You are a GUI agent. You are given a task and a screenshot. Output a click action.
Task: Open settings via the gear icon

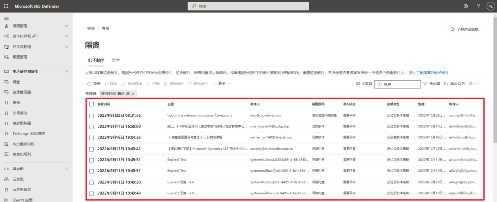pos(466,6)
